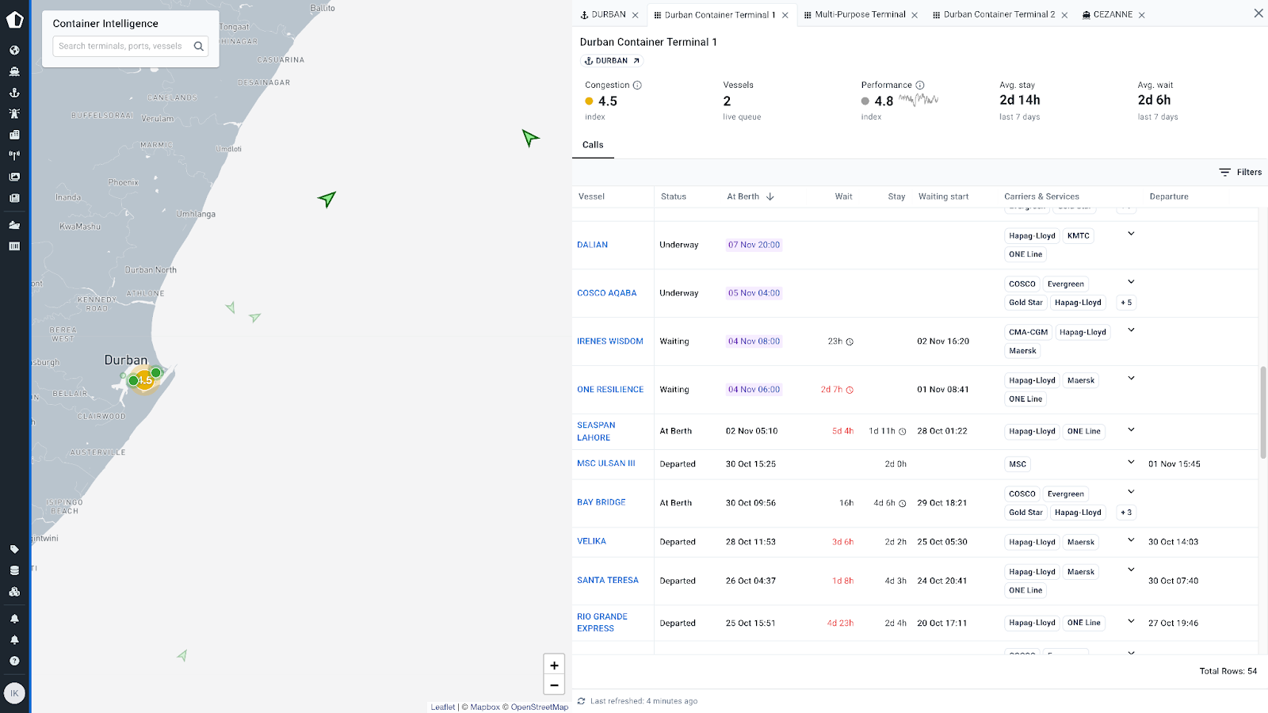Zoom in on the map
Viewport: 1268px width, 713px height.
[554, 665]
